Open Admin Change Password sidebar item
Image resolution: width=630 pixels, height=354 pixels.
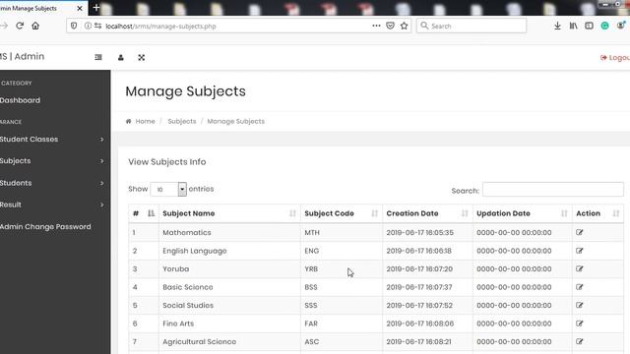[45, 227]
